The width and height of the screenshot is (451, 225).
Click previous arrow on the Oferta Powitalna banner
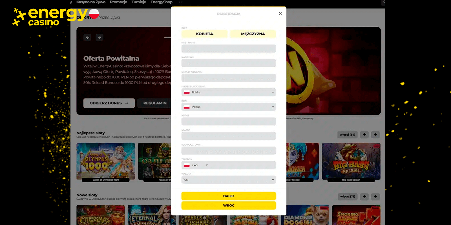87,37
